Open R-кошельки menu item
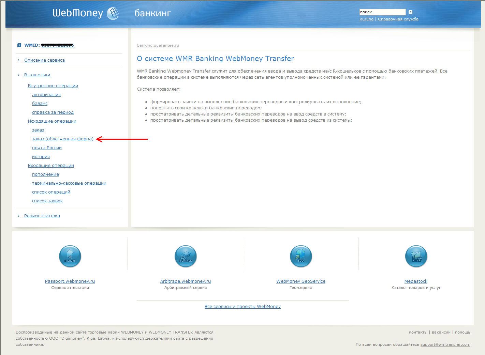485x355 pixels. pyautogui.click(x=37, y=75)
